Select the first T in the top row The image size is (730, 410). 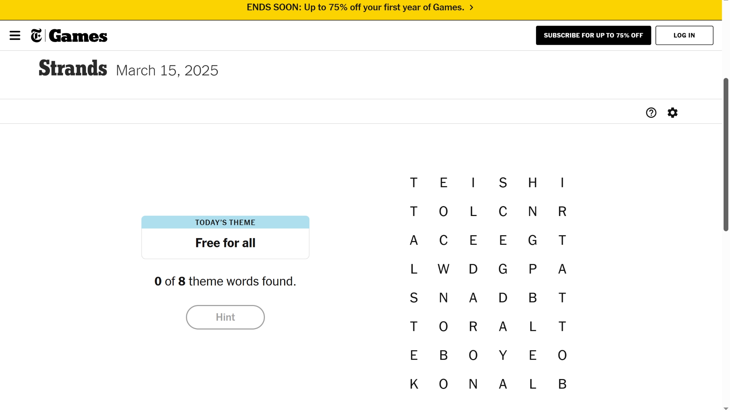[x=413, y=183]
